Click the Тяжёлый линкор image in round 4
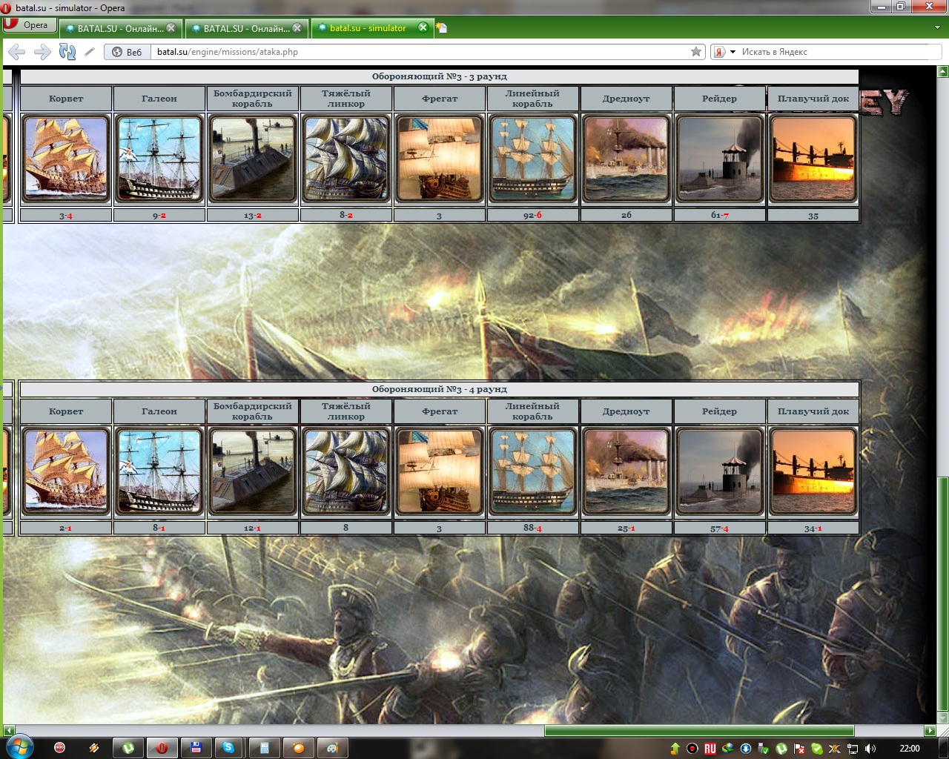The width and height of the screenshot is (949, 759). [x=346, y=471]
